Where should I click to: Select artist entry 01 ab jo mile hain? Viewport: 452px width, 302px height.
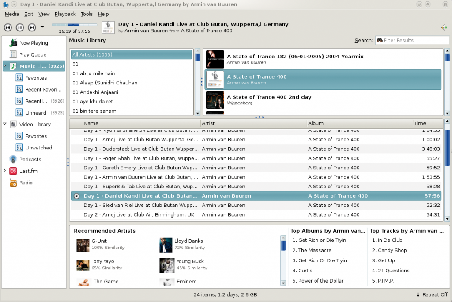[132, 73]
